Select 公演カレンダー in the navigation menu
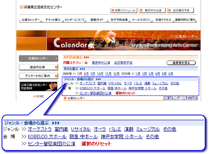 (x=31, y=20)
